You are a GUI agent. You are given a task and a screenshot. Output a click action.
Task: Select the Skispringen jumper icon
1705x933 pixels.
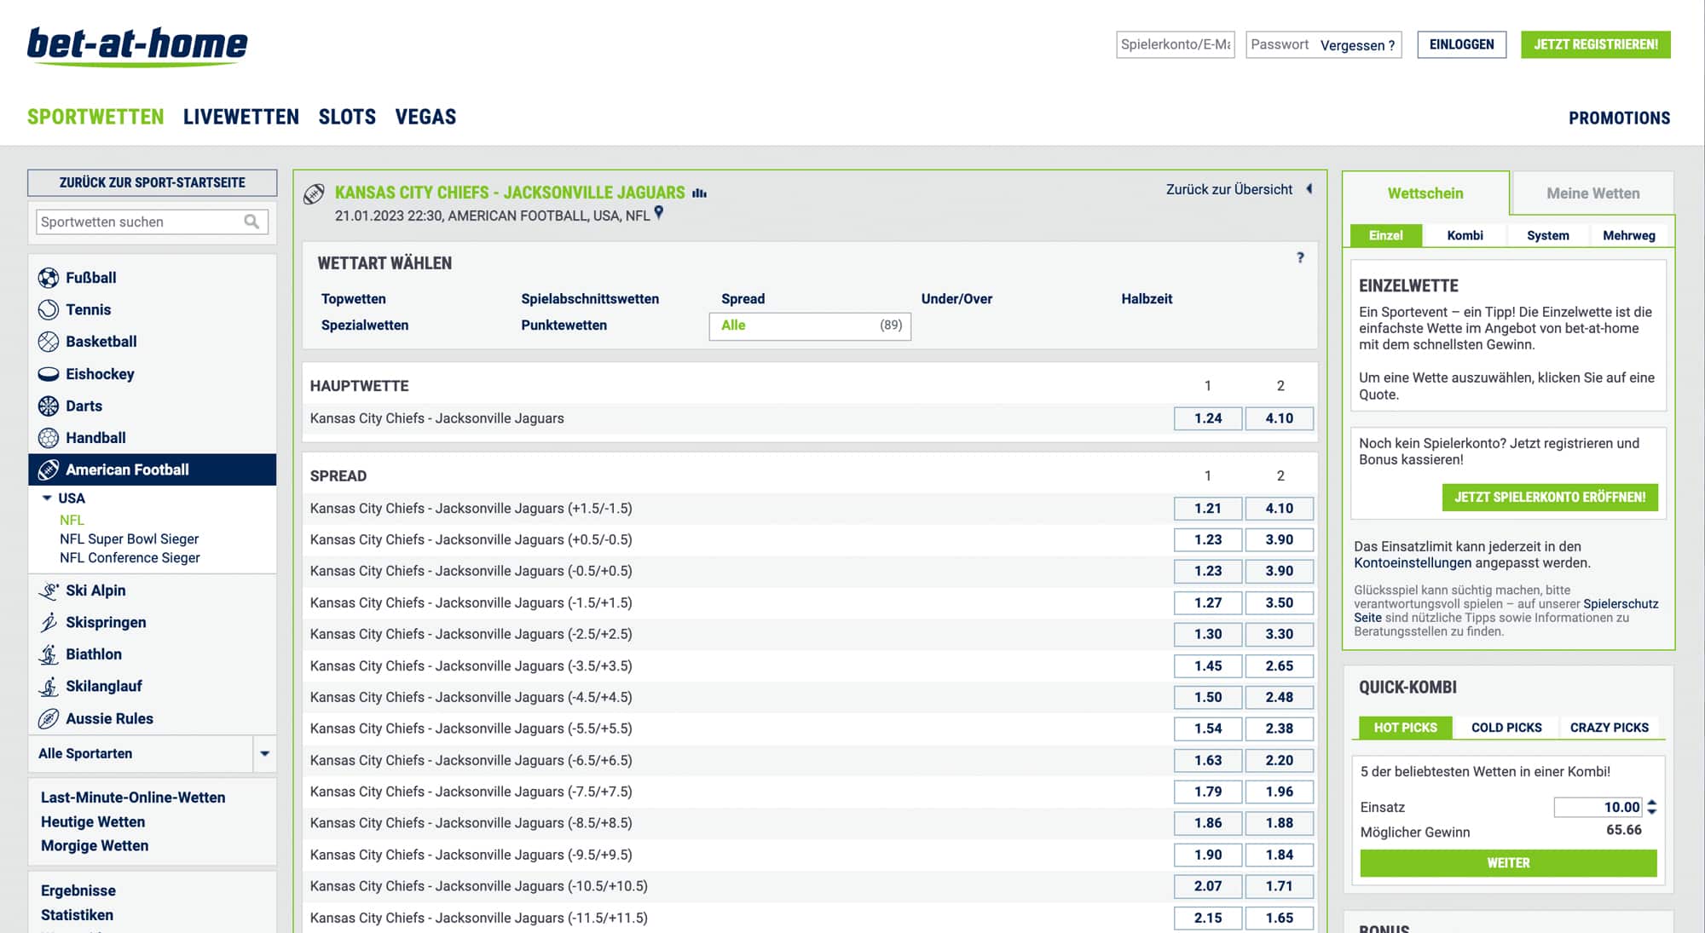pos(49,623)
